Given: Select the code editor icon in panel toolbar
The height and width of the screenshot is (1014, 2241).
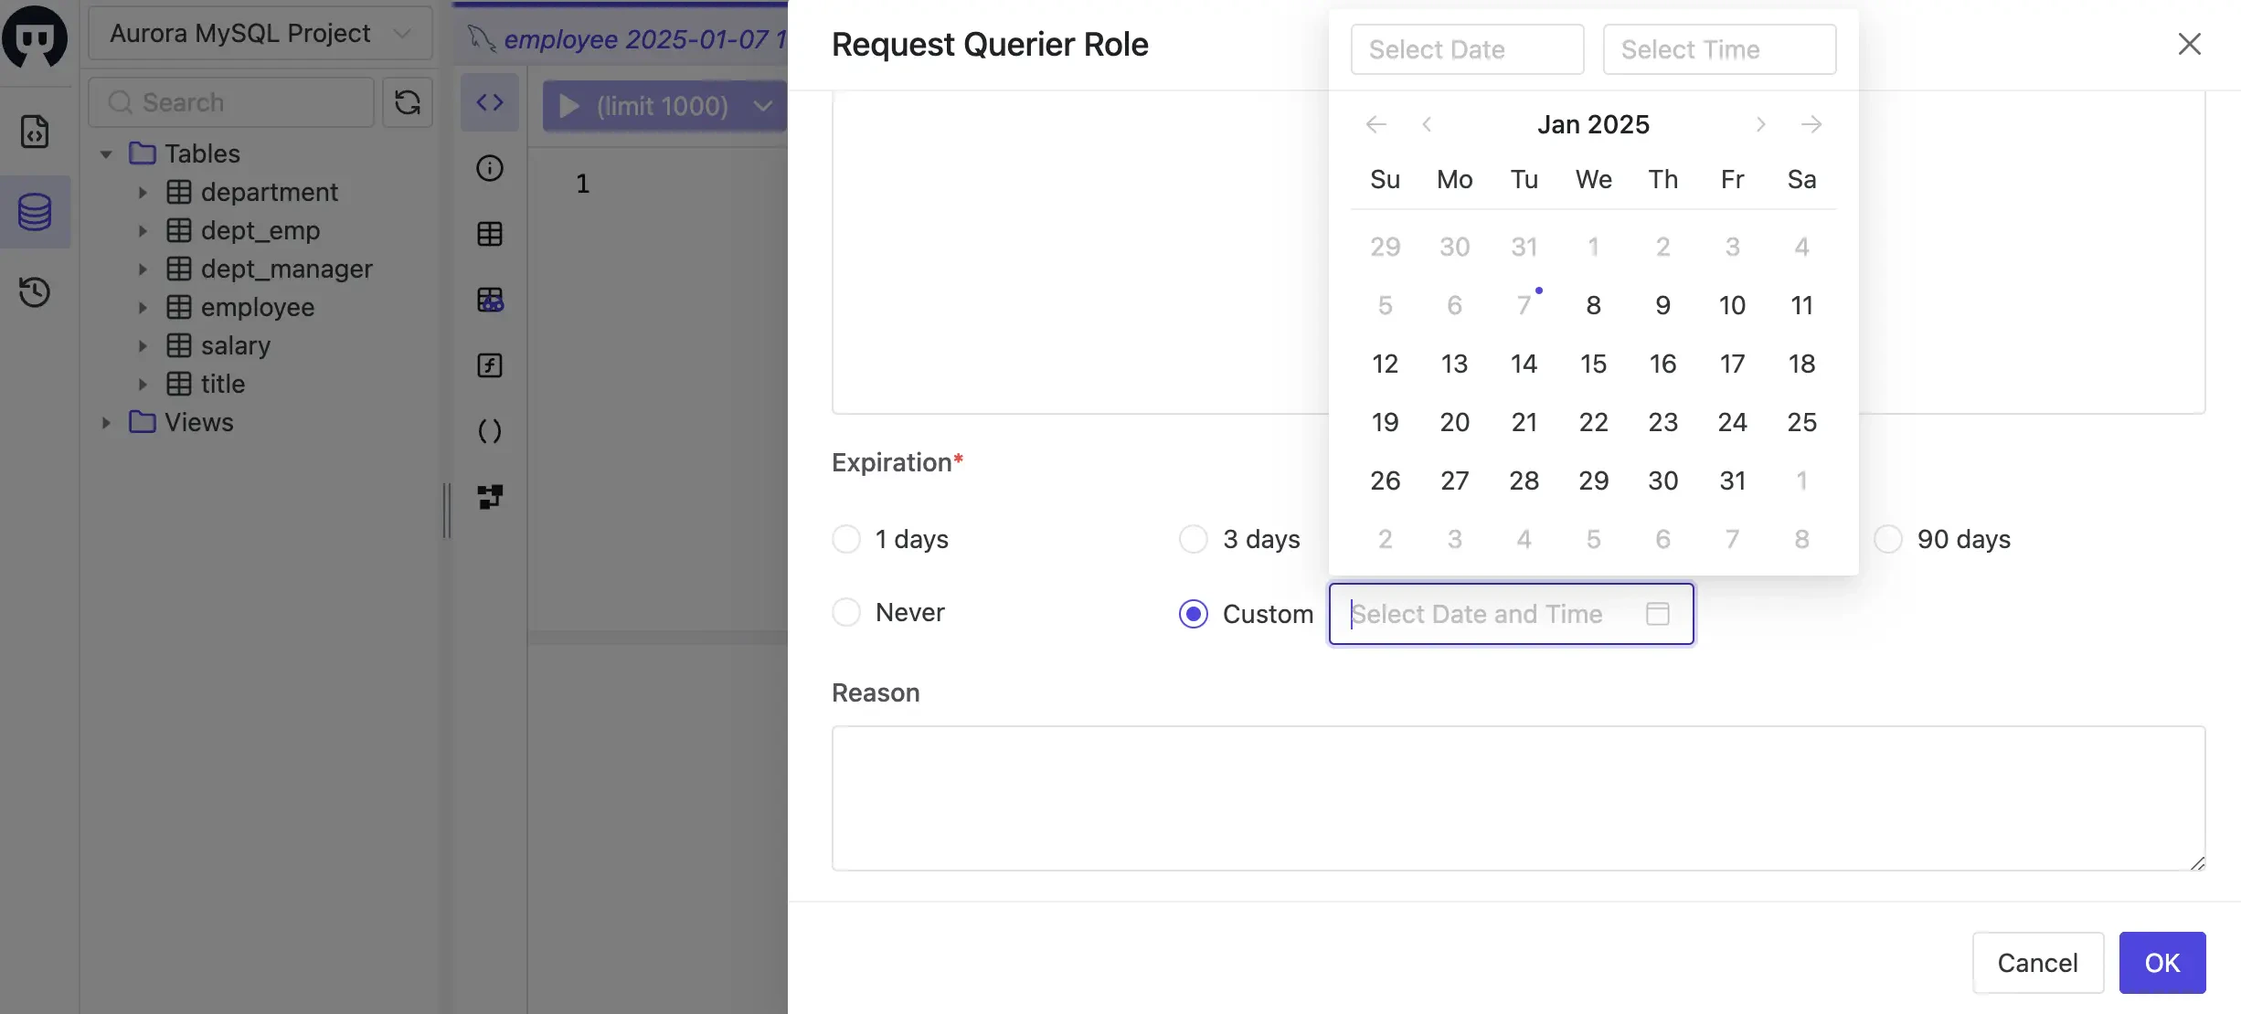Looking at the screenshot, I should point(490,101).
